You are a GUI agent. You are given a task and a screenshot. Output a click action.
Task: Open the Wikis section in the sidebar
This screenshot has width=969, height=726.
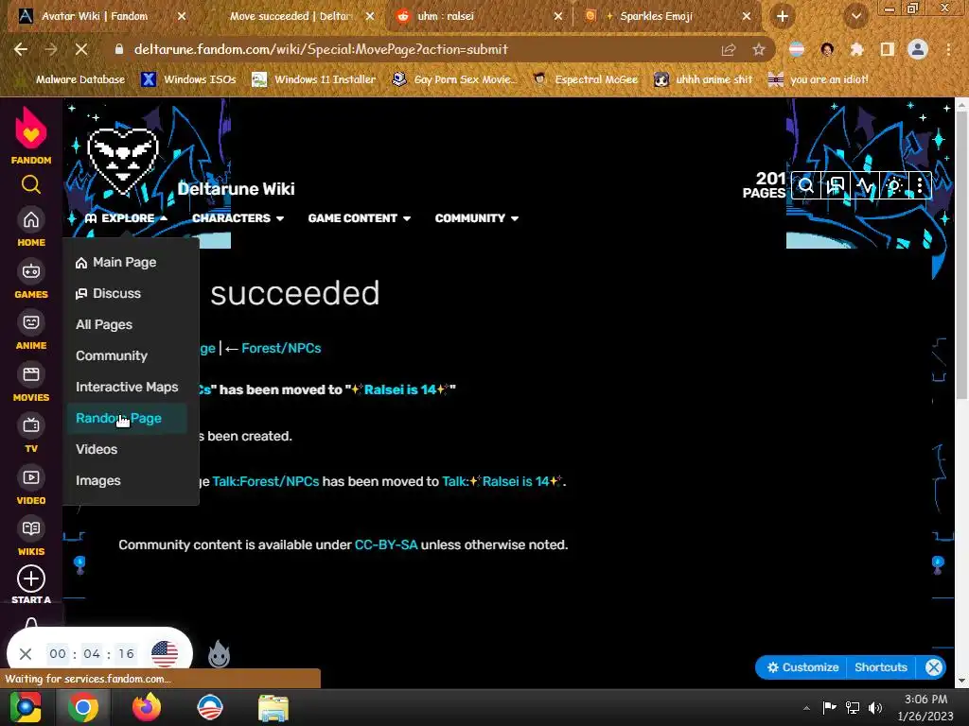pyautogui.click(x=31, y=537)
